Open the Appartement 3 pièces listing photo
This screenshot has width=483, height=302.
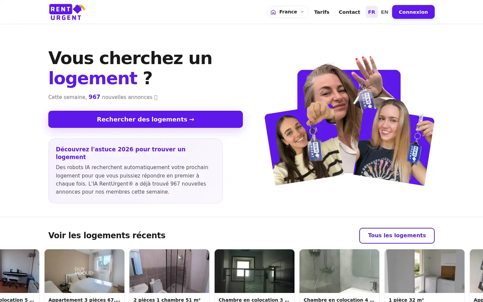(85, 271)
